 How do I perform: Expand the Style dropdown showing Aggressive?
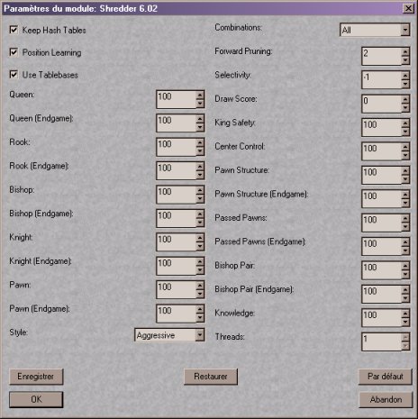click(x=200, y=335)
